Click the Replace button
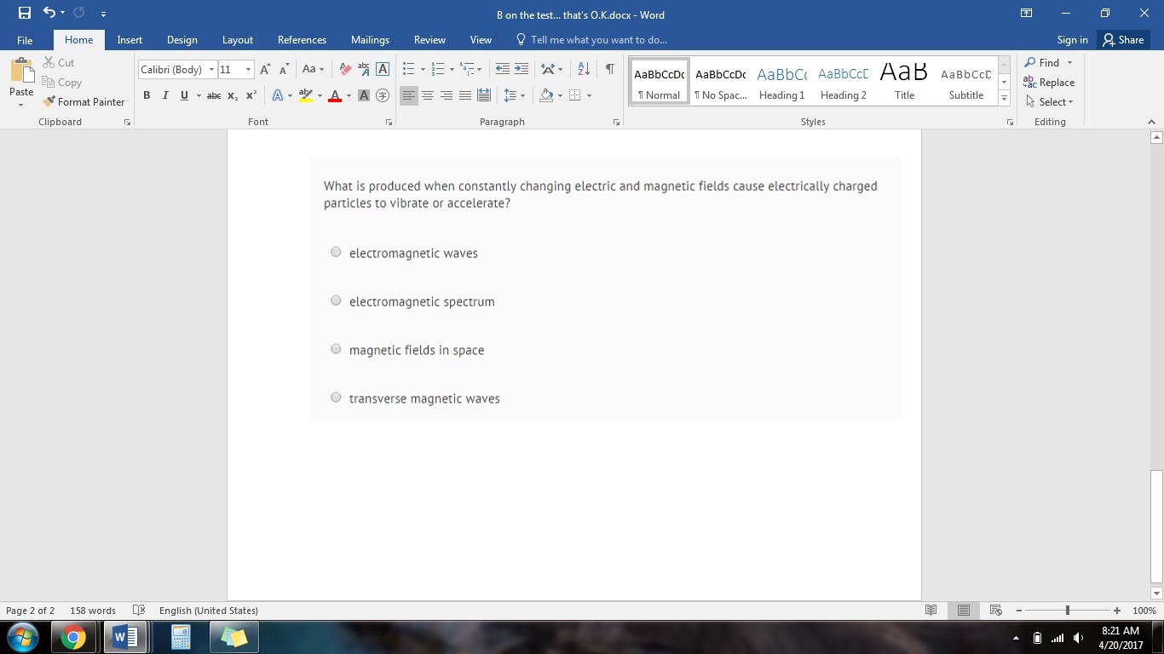The height and width of the screenshot is (654, 1164). (1049, 83)
